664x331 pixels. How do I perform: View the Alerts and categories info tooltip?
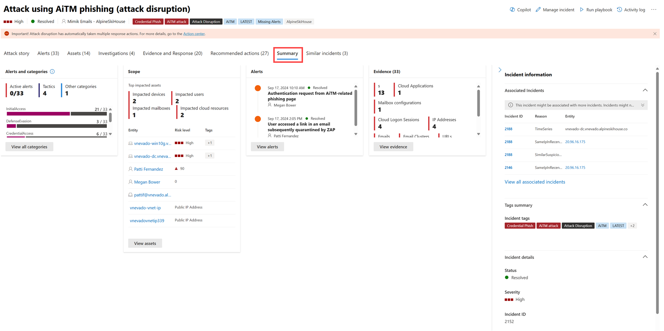point(52,71)
